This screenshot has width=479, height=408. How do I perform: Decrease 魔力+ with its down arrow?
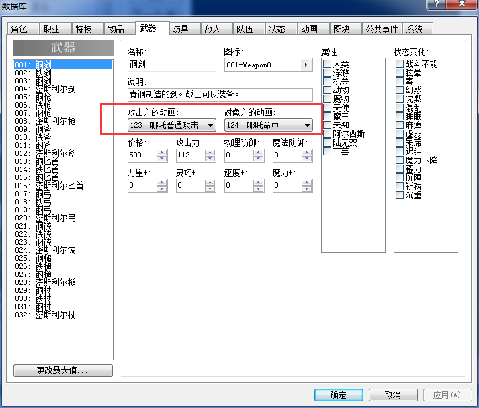click(306, 188)
